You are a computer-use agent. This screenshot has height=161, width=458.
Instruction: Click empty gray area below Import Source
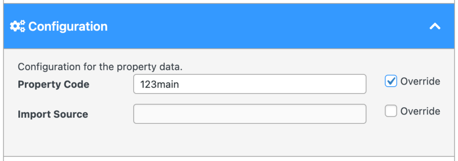pyautogui.click(x=229, y=140)
